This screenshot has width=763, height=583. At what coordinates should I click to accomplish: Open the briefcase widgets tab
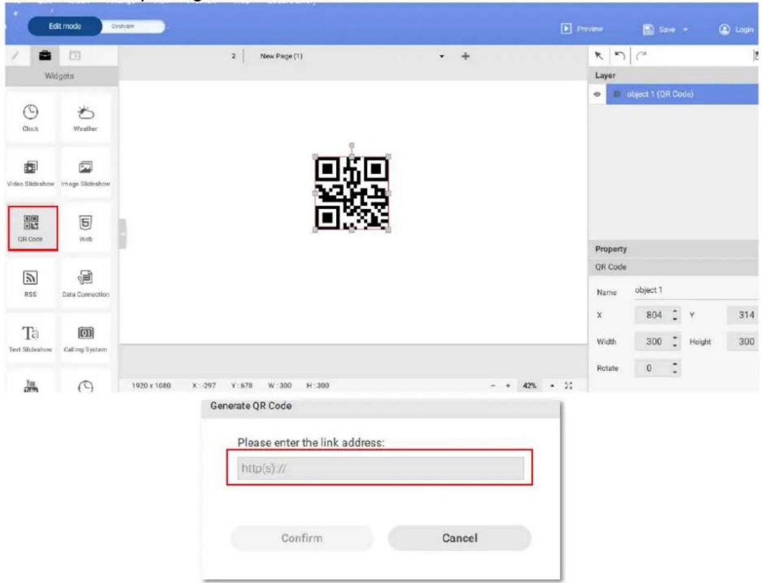pyautogui.click(x=45, y=55)
